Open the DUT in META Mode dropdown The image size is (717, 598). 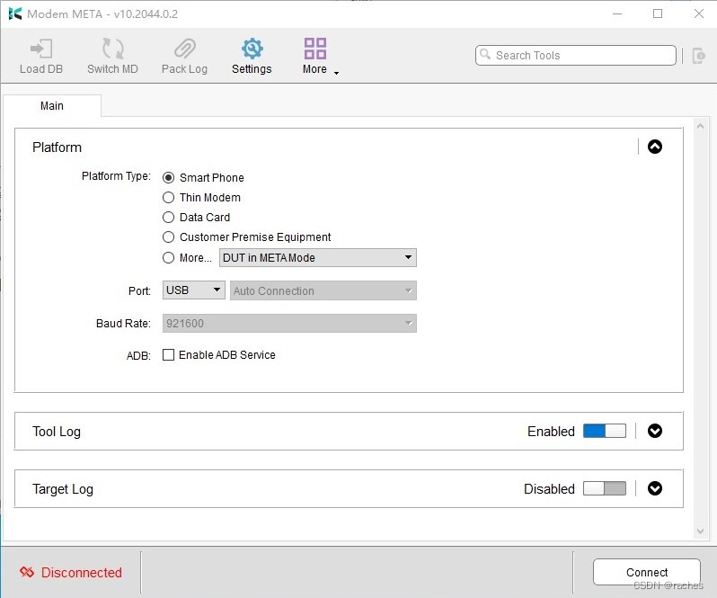pyautogui.click(x=318, y=257)
